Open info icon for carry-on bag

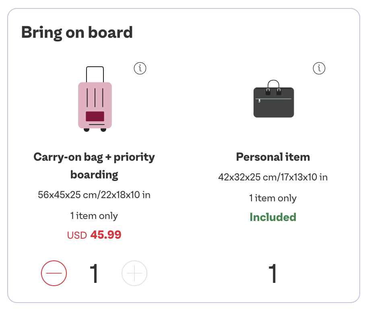[x=140, y=68]
